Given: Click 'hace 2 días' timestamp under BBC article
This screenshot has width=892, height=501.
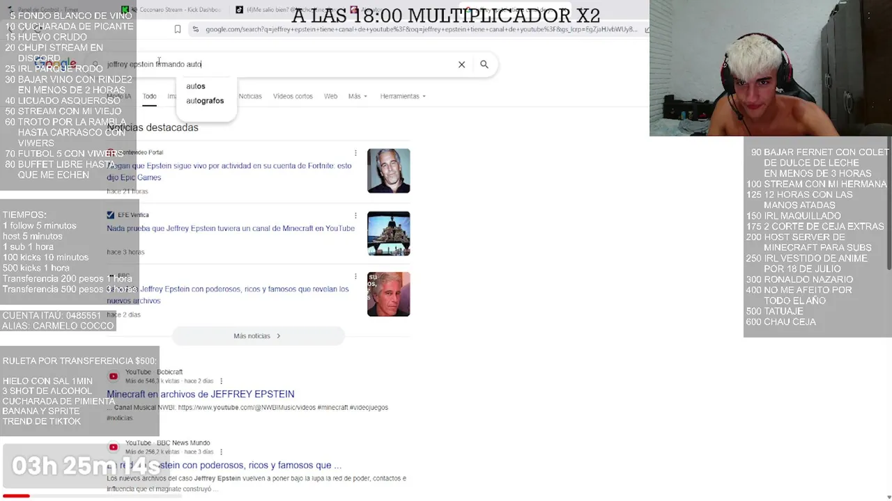Looking at the screenshot, I should pos(123,315).
